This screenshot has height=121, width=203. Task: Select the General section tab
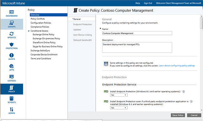[x=82, y=19]
